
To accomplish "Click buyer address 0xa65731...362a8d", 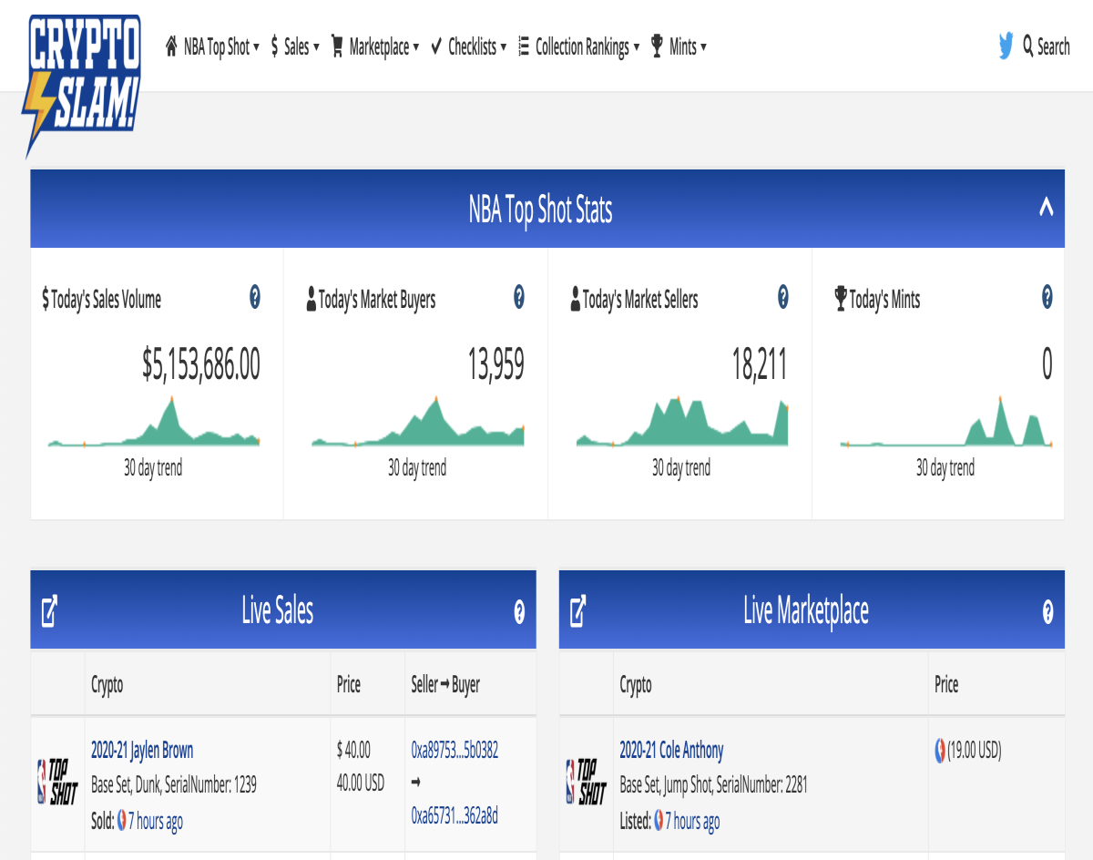I will click(455, 814).
